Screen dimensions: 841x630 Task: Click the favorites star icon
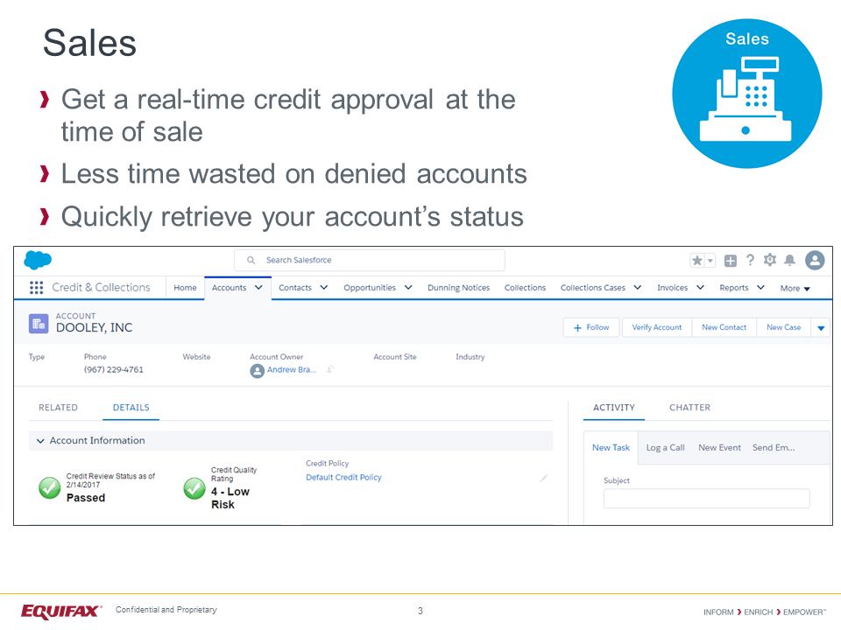point(697,261)
